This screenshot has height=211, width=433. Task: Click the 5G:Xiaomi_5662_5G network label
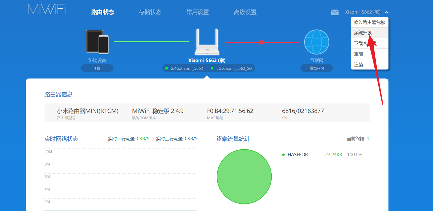(234, 68)
